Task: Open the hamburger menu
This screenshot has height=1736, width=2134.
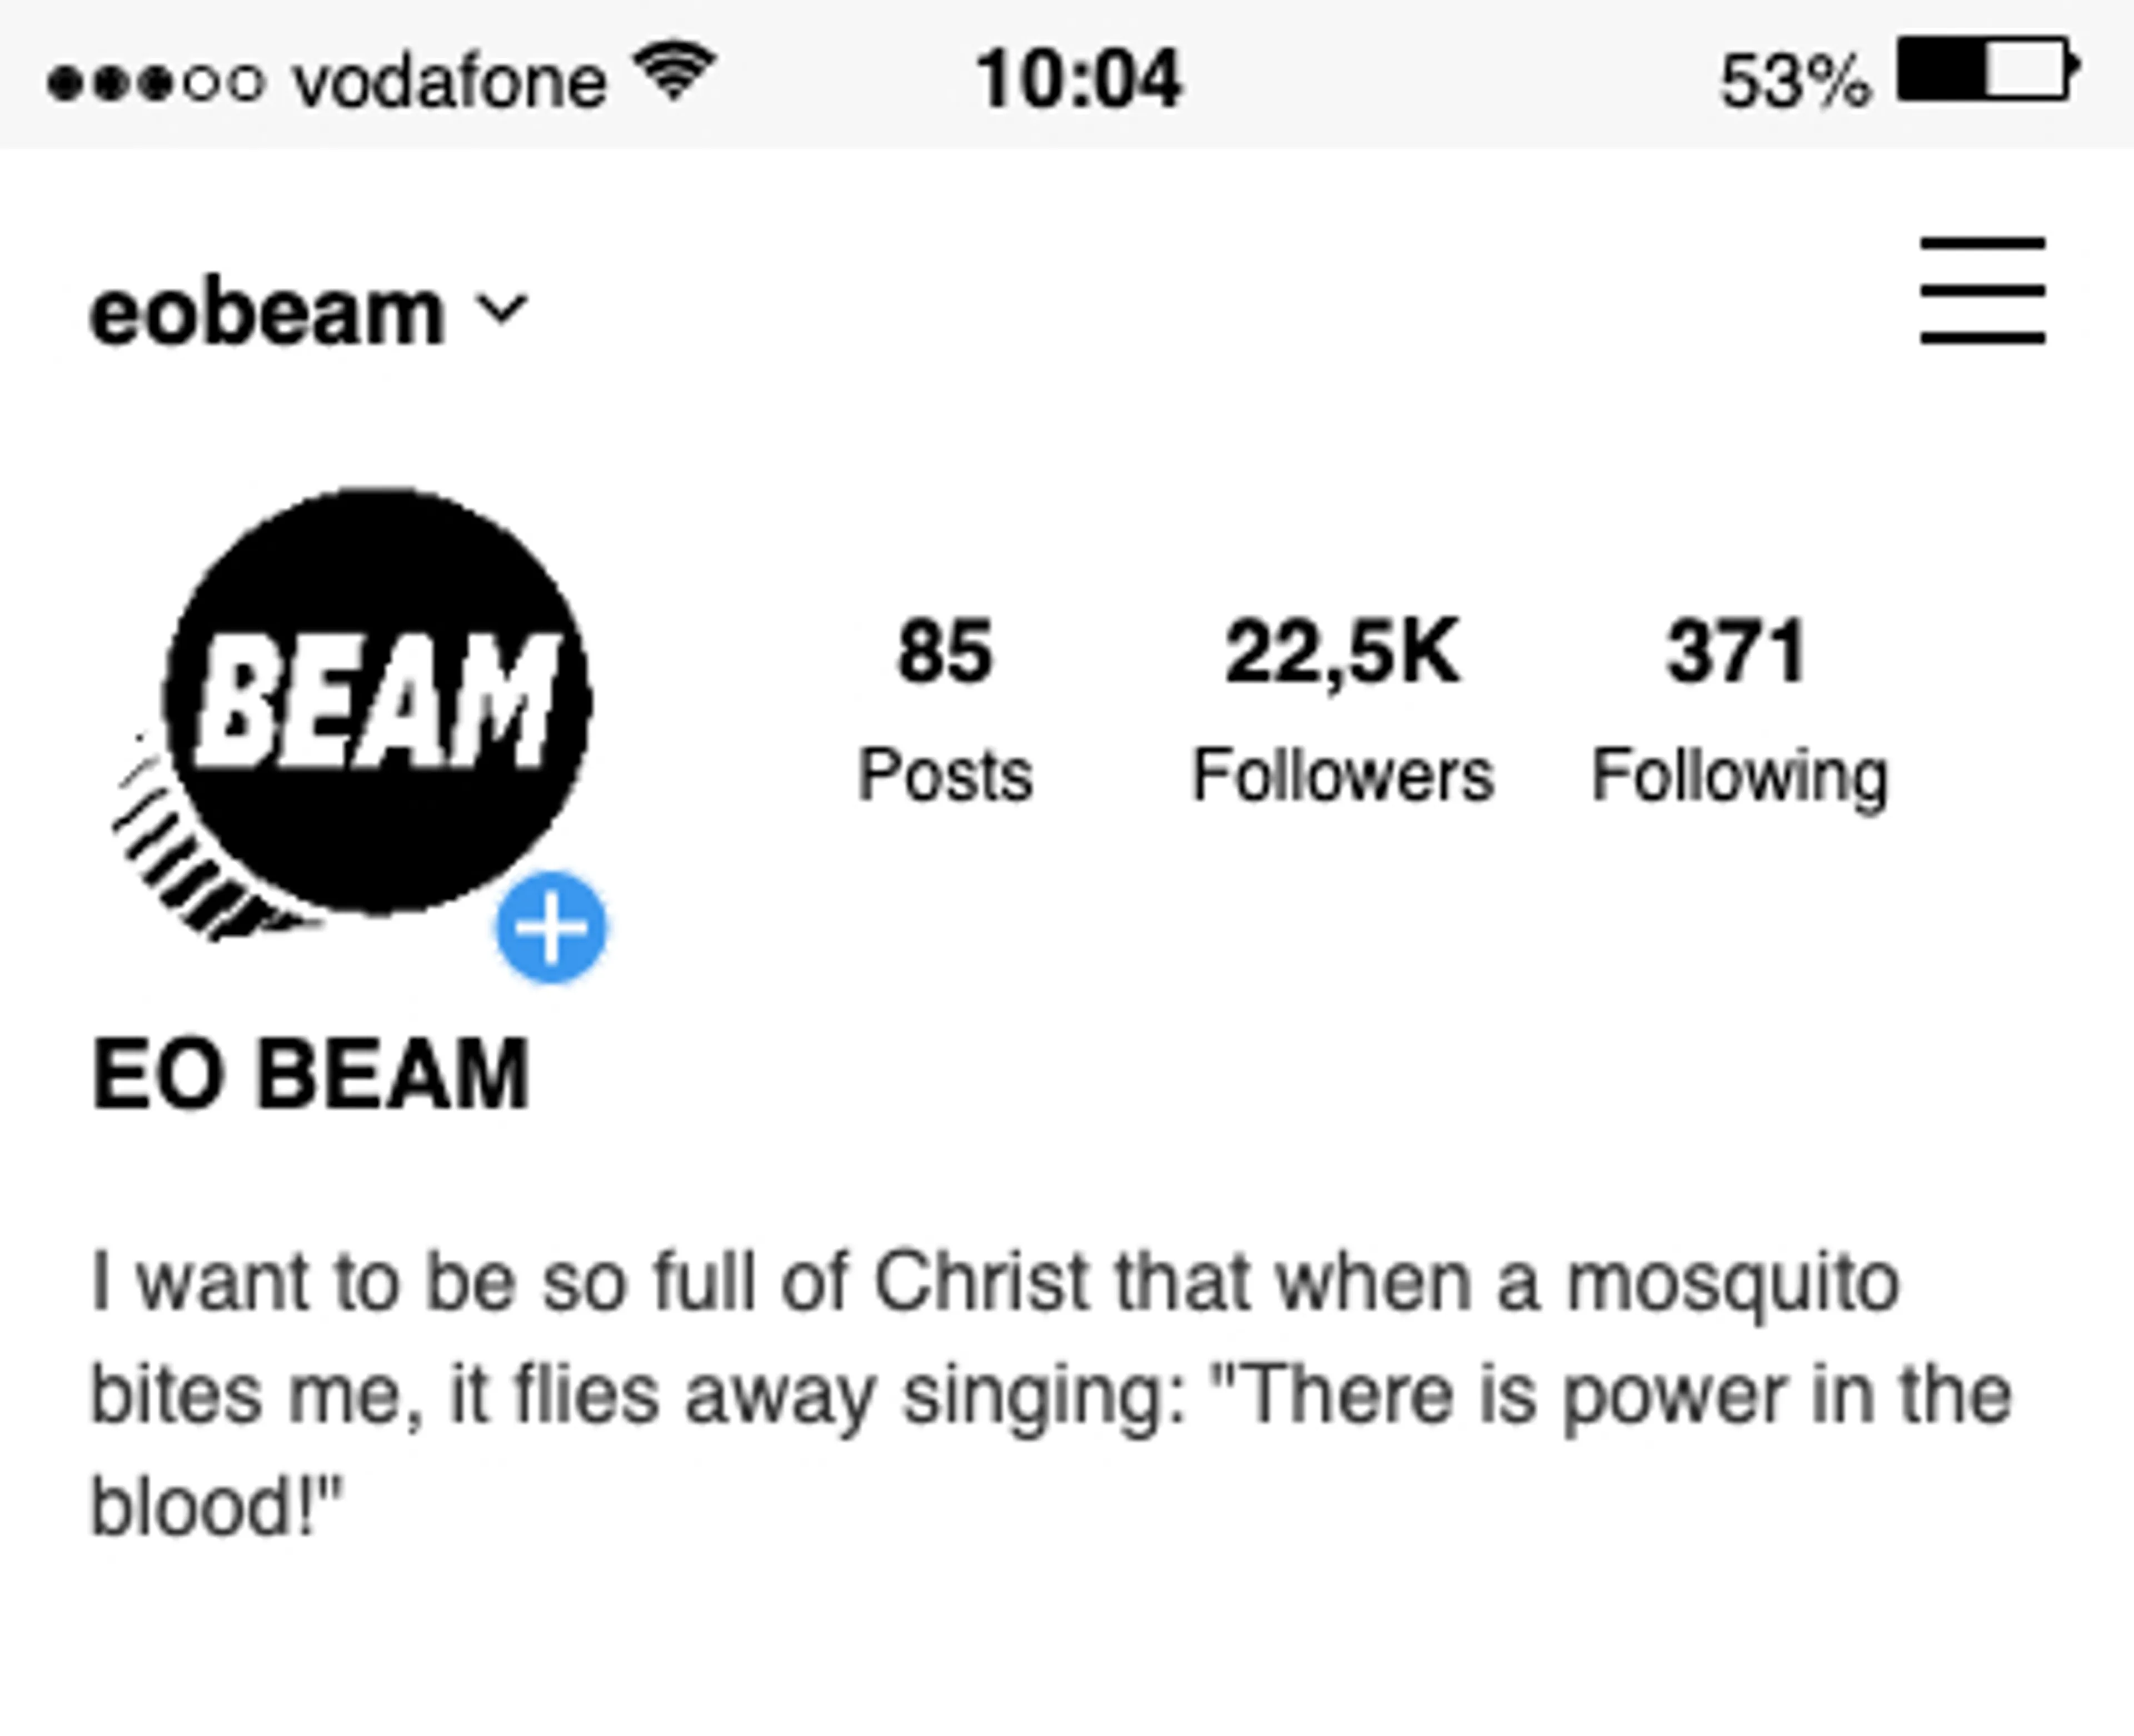Action: click(x=1982, y=291)
